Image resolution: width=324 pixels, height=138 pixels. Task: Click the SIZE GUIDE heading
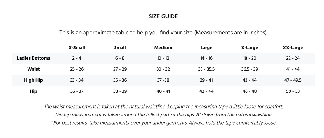click(163, 16)
